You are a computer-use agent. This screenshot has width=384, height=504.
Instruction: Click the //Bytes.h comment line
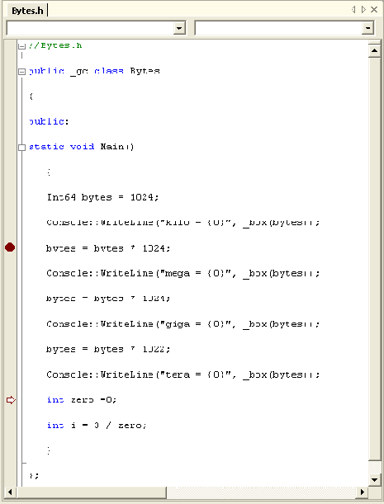point(55,45)
